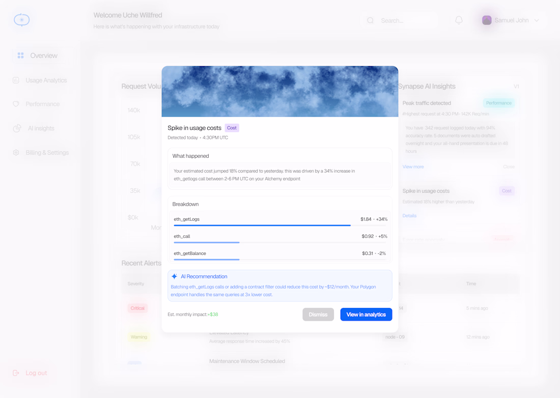Viewport: 560px width, 398px height.
Task: Click "Synapse AI Insights" panel title
Action: click(x=427, y=87)
